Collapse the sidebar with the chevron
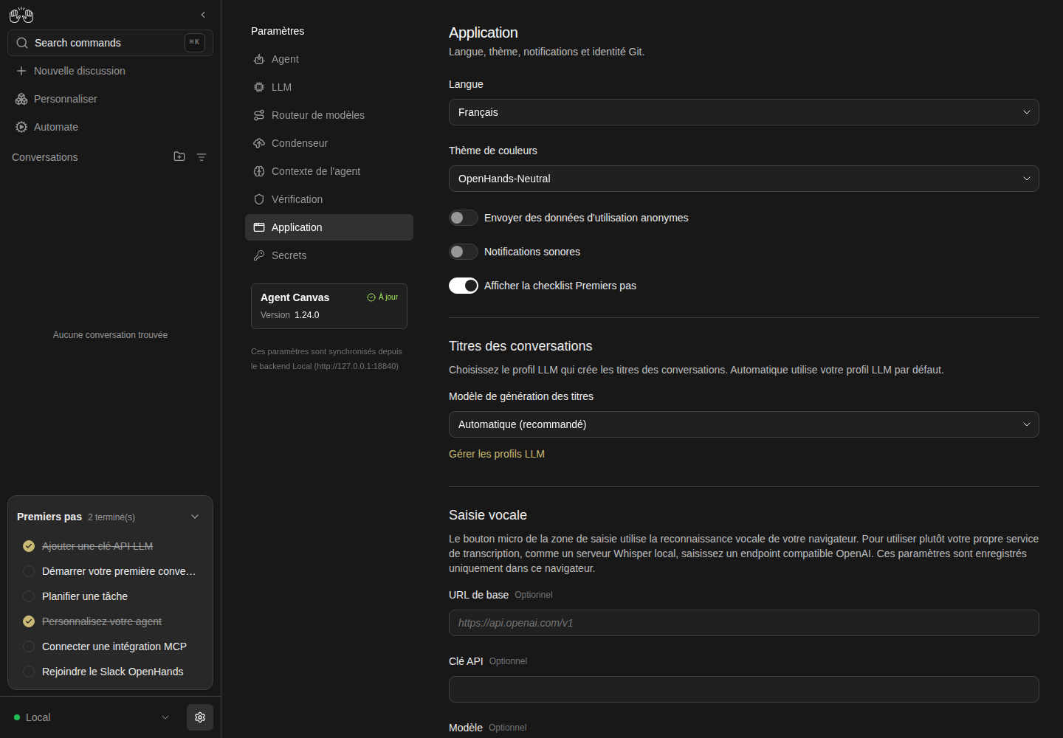1063x738 pixels. 203,15
